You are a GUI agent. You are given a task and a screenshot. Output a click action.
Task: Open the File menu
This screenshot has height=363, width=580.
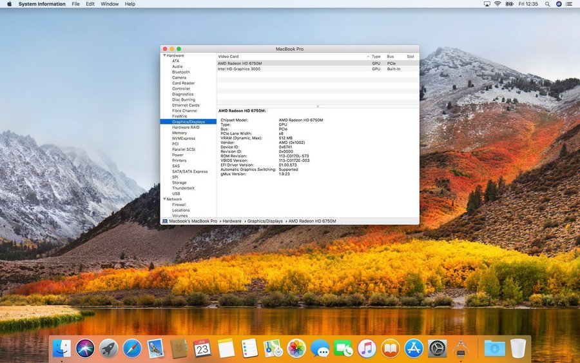point(75,4)
